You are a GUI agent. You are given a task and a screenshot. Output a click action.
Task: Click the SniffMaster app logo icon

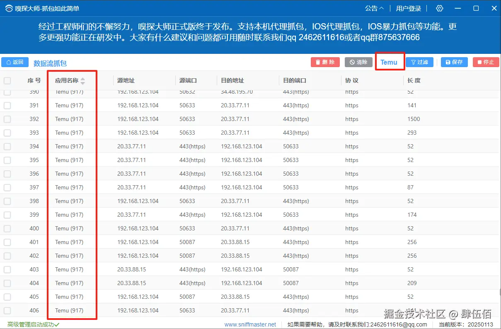9,8
